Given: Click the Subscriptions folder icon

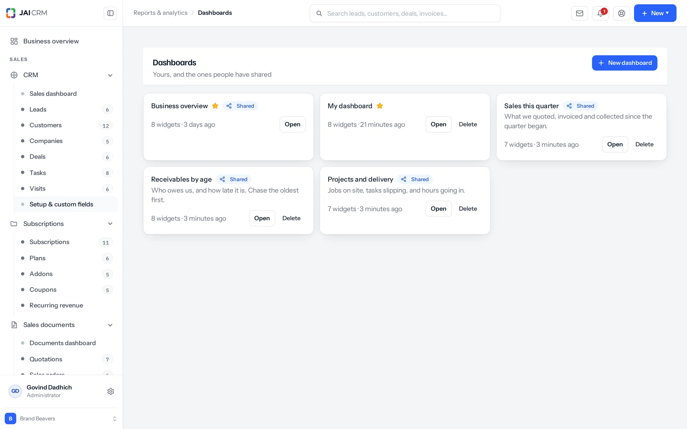Looking at the screenshot, I should (x=14, y=224).
